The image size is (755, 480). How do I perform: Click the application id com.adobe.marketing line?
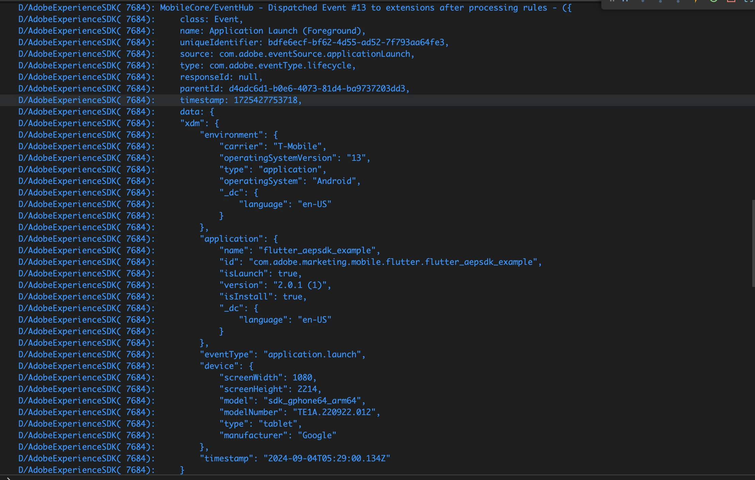coord(380,262)
